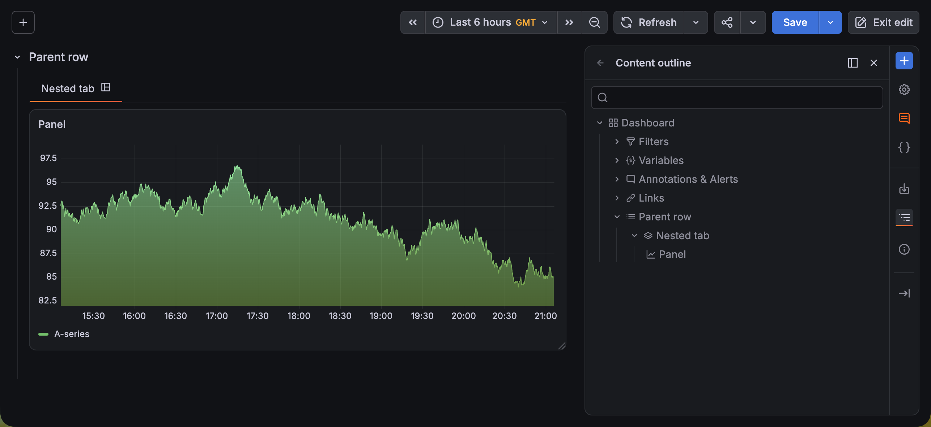The height and width of the screenshot is (427, 931).
Task: Select Filters in the outline
Action: click(654, 142)
